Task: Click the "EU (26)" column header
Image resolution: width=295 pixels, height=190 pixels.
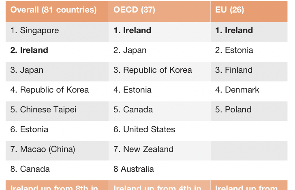Action: [x=230, y=10]
